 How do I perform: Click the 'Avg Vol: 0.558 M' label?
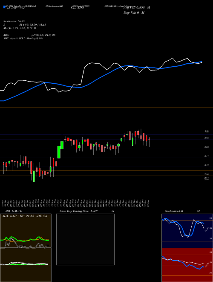[137, 8]
